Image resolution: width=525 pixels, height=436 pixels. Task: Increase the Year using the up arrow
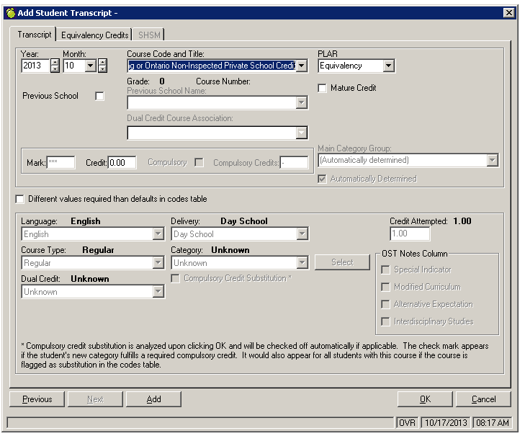(x=55, y=62)
